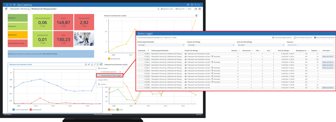Click the bookmark icon in the toolbar
Image resolution: width=336 pixels, height=122 pixels.
point(158,9)
